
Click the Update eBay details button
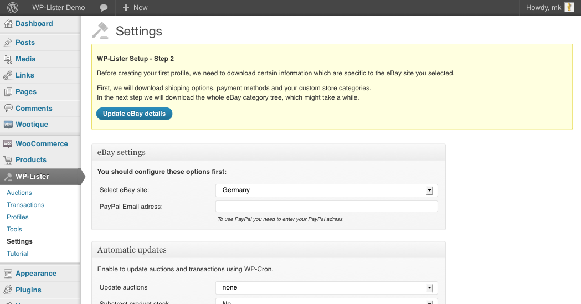coord(134,114)
